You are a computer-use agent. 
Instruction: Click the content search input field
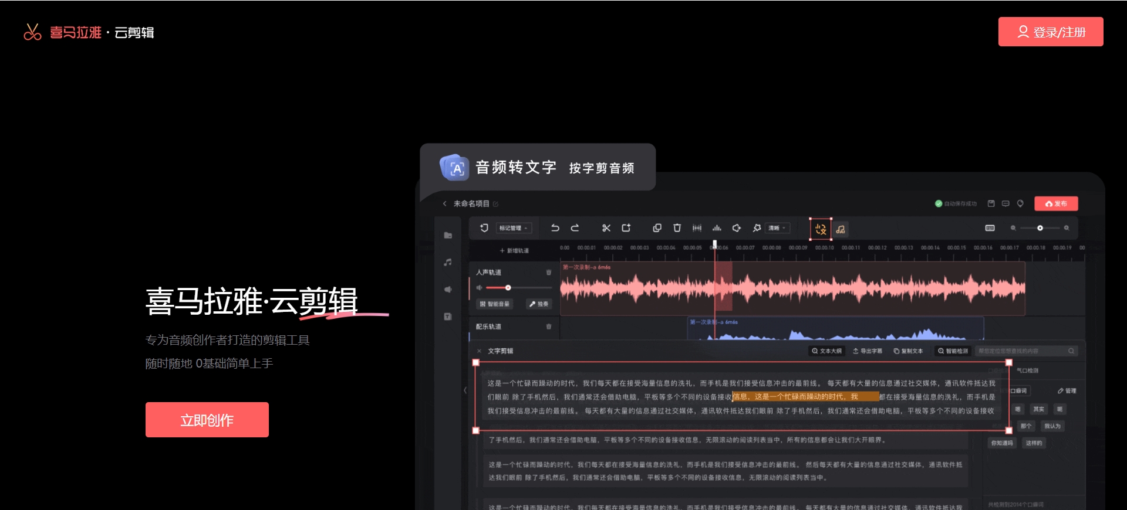click(1026, 351)
